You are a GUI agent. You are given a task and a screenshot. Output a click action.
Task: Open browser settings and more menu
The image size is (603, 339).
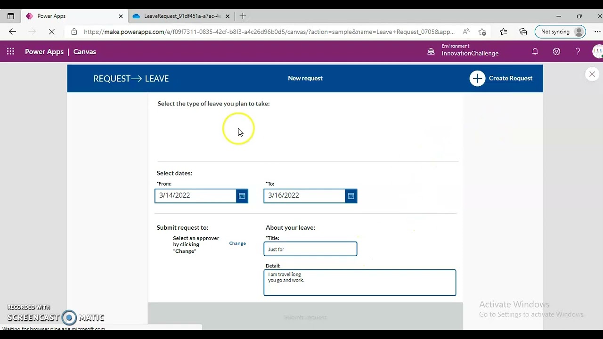597,32
